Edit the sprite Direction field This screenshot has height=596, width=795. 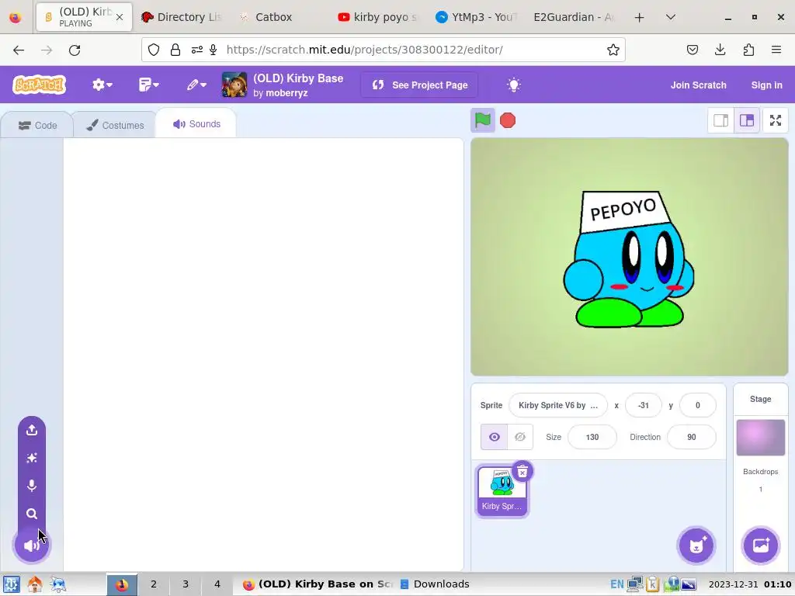[692, 437]
